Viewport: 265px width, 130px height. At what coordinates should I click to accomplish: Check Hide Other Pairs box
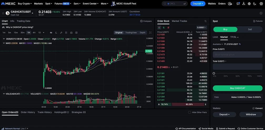tap(189, 112)
